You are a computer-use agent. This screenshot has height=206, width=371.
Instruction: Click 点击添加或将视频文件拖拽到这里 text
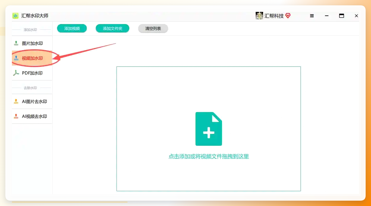pos(209,156)
